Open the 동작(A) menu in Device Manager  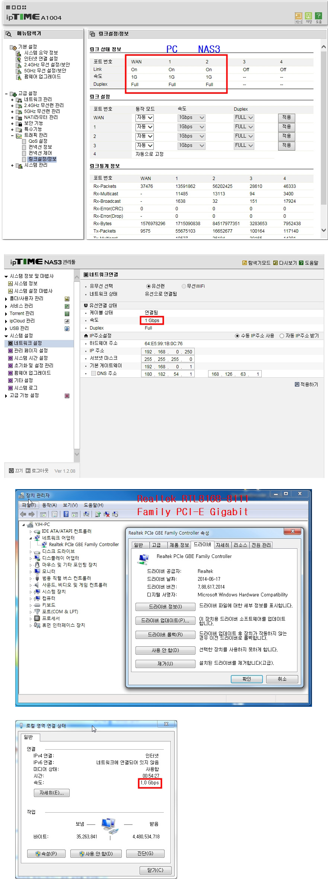50,505
